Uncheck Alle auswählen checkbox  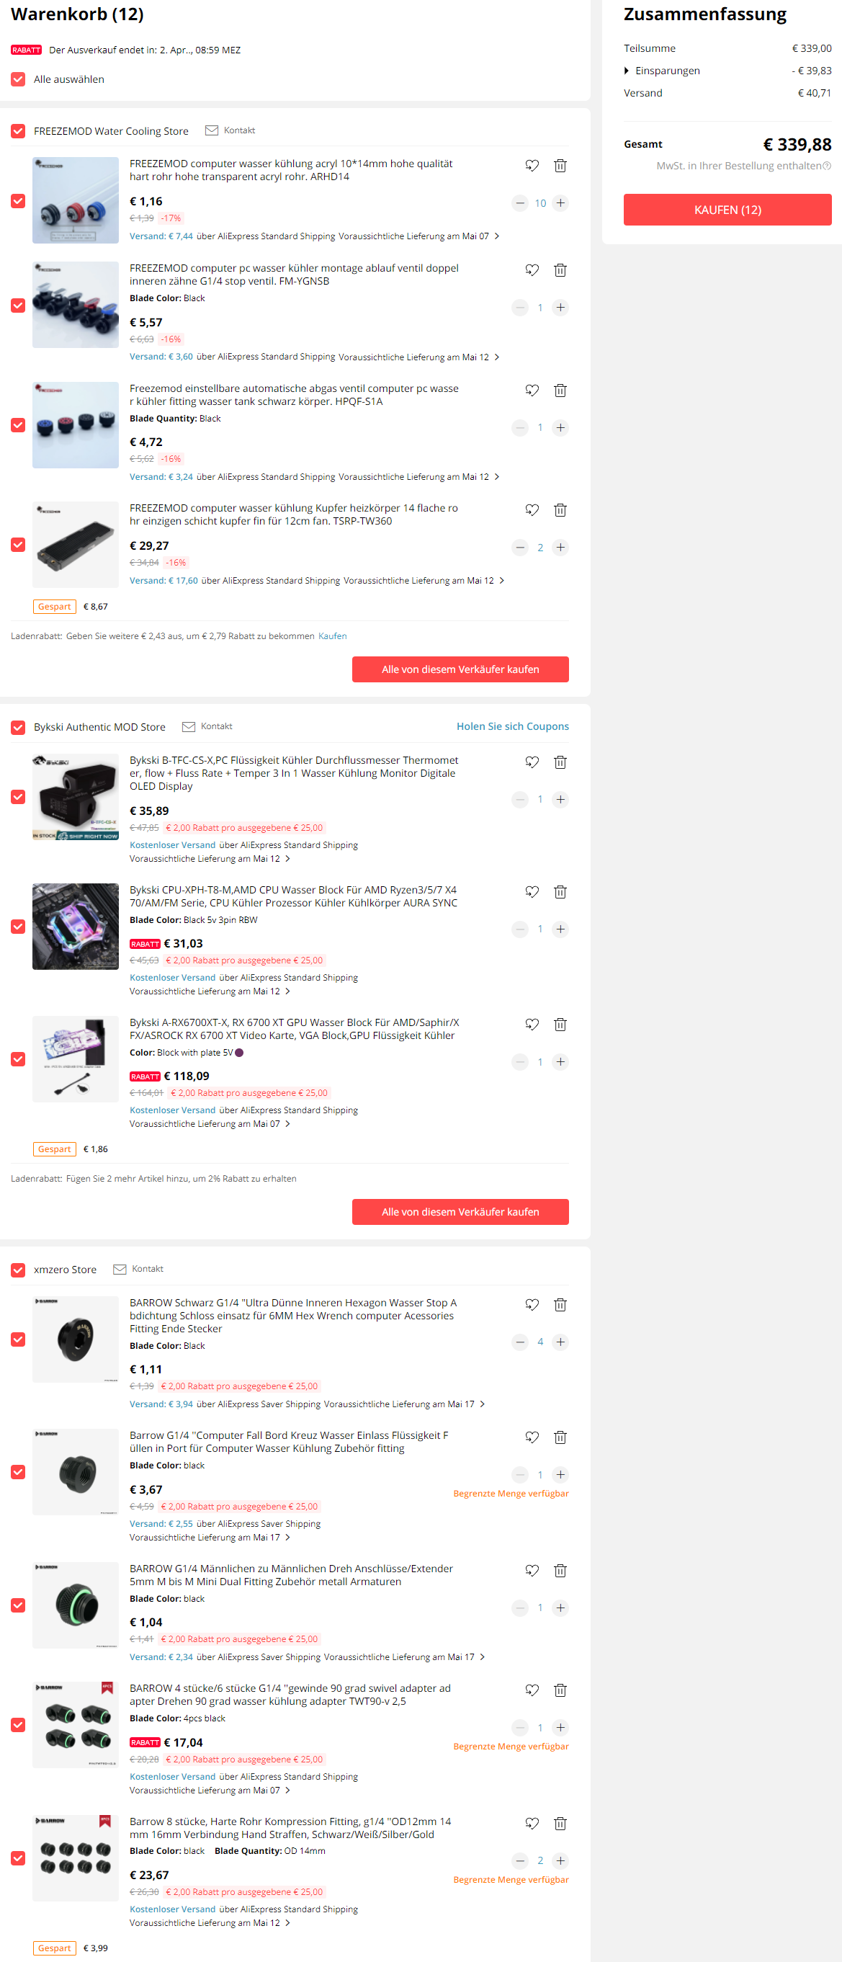18,79
